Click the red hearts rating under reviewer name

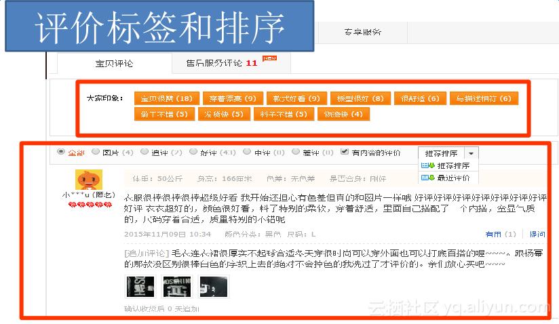pos(90,205)
